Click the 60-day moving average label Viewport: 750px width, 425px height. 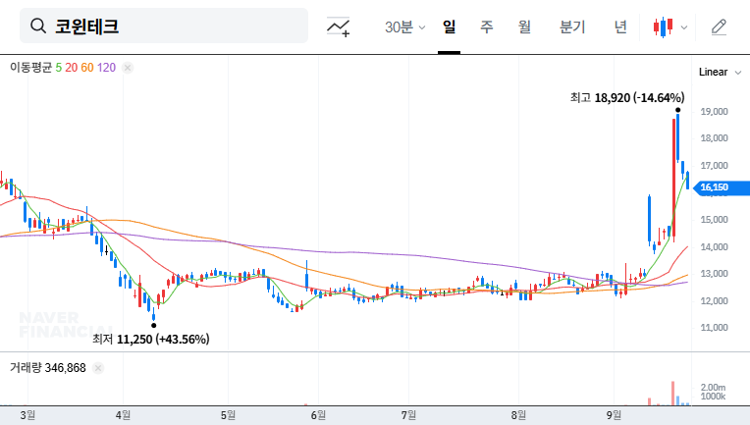pos(87,68)
